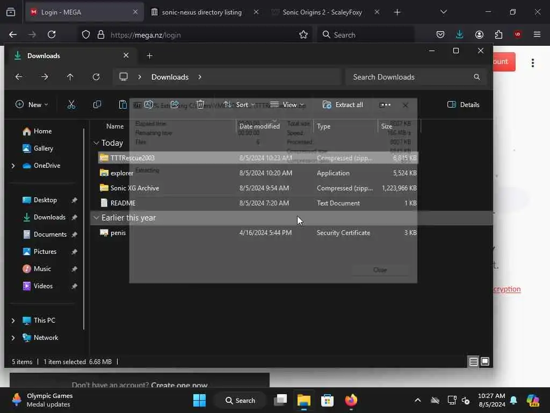Click Firefox icon in the taskbar
The width and height of the screenshot is (550, 413).
tap(351, 400)
